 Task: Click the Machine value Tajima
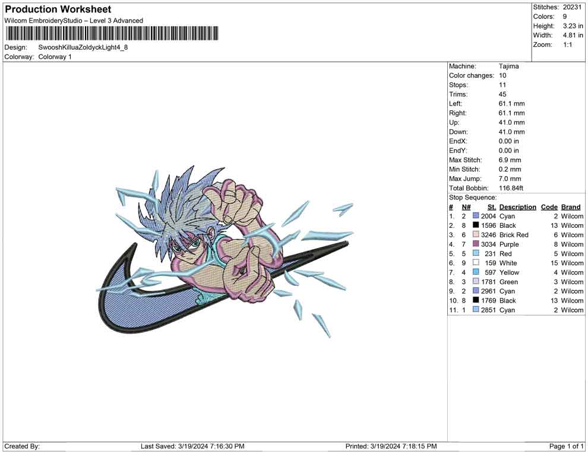point(508,66)
